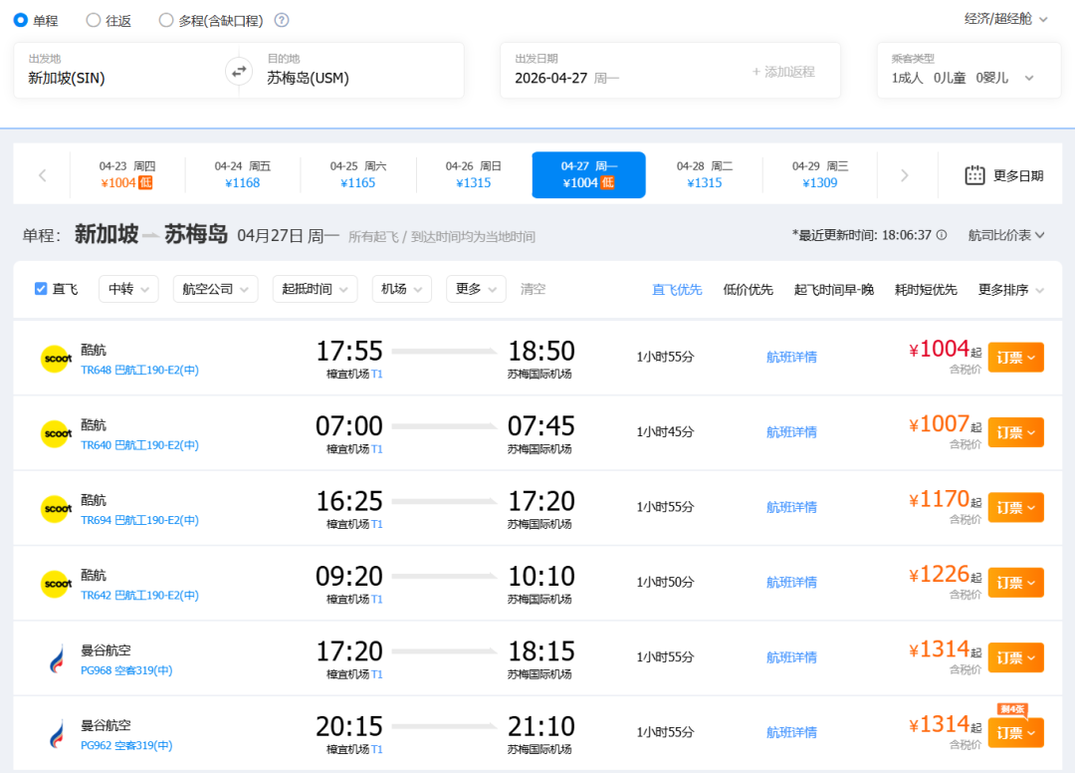The image size is (1075, 773).
Task: Go to previous dates with left arrow
Action: coord(42,175)
